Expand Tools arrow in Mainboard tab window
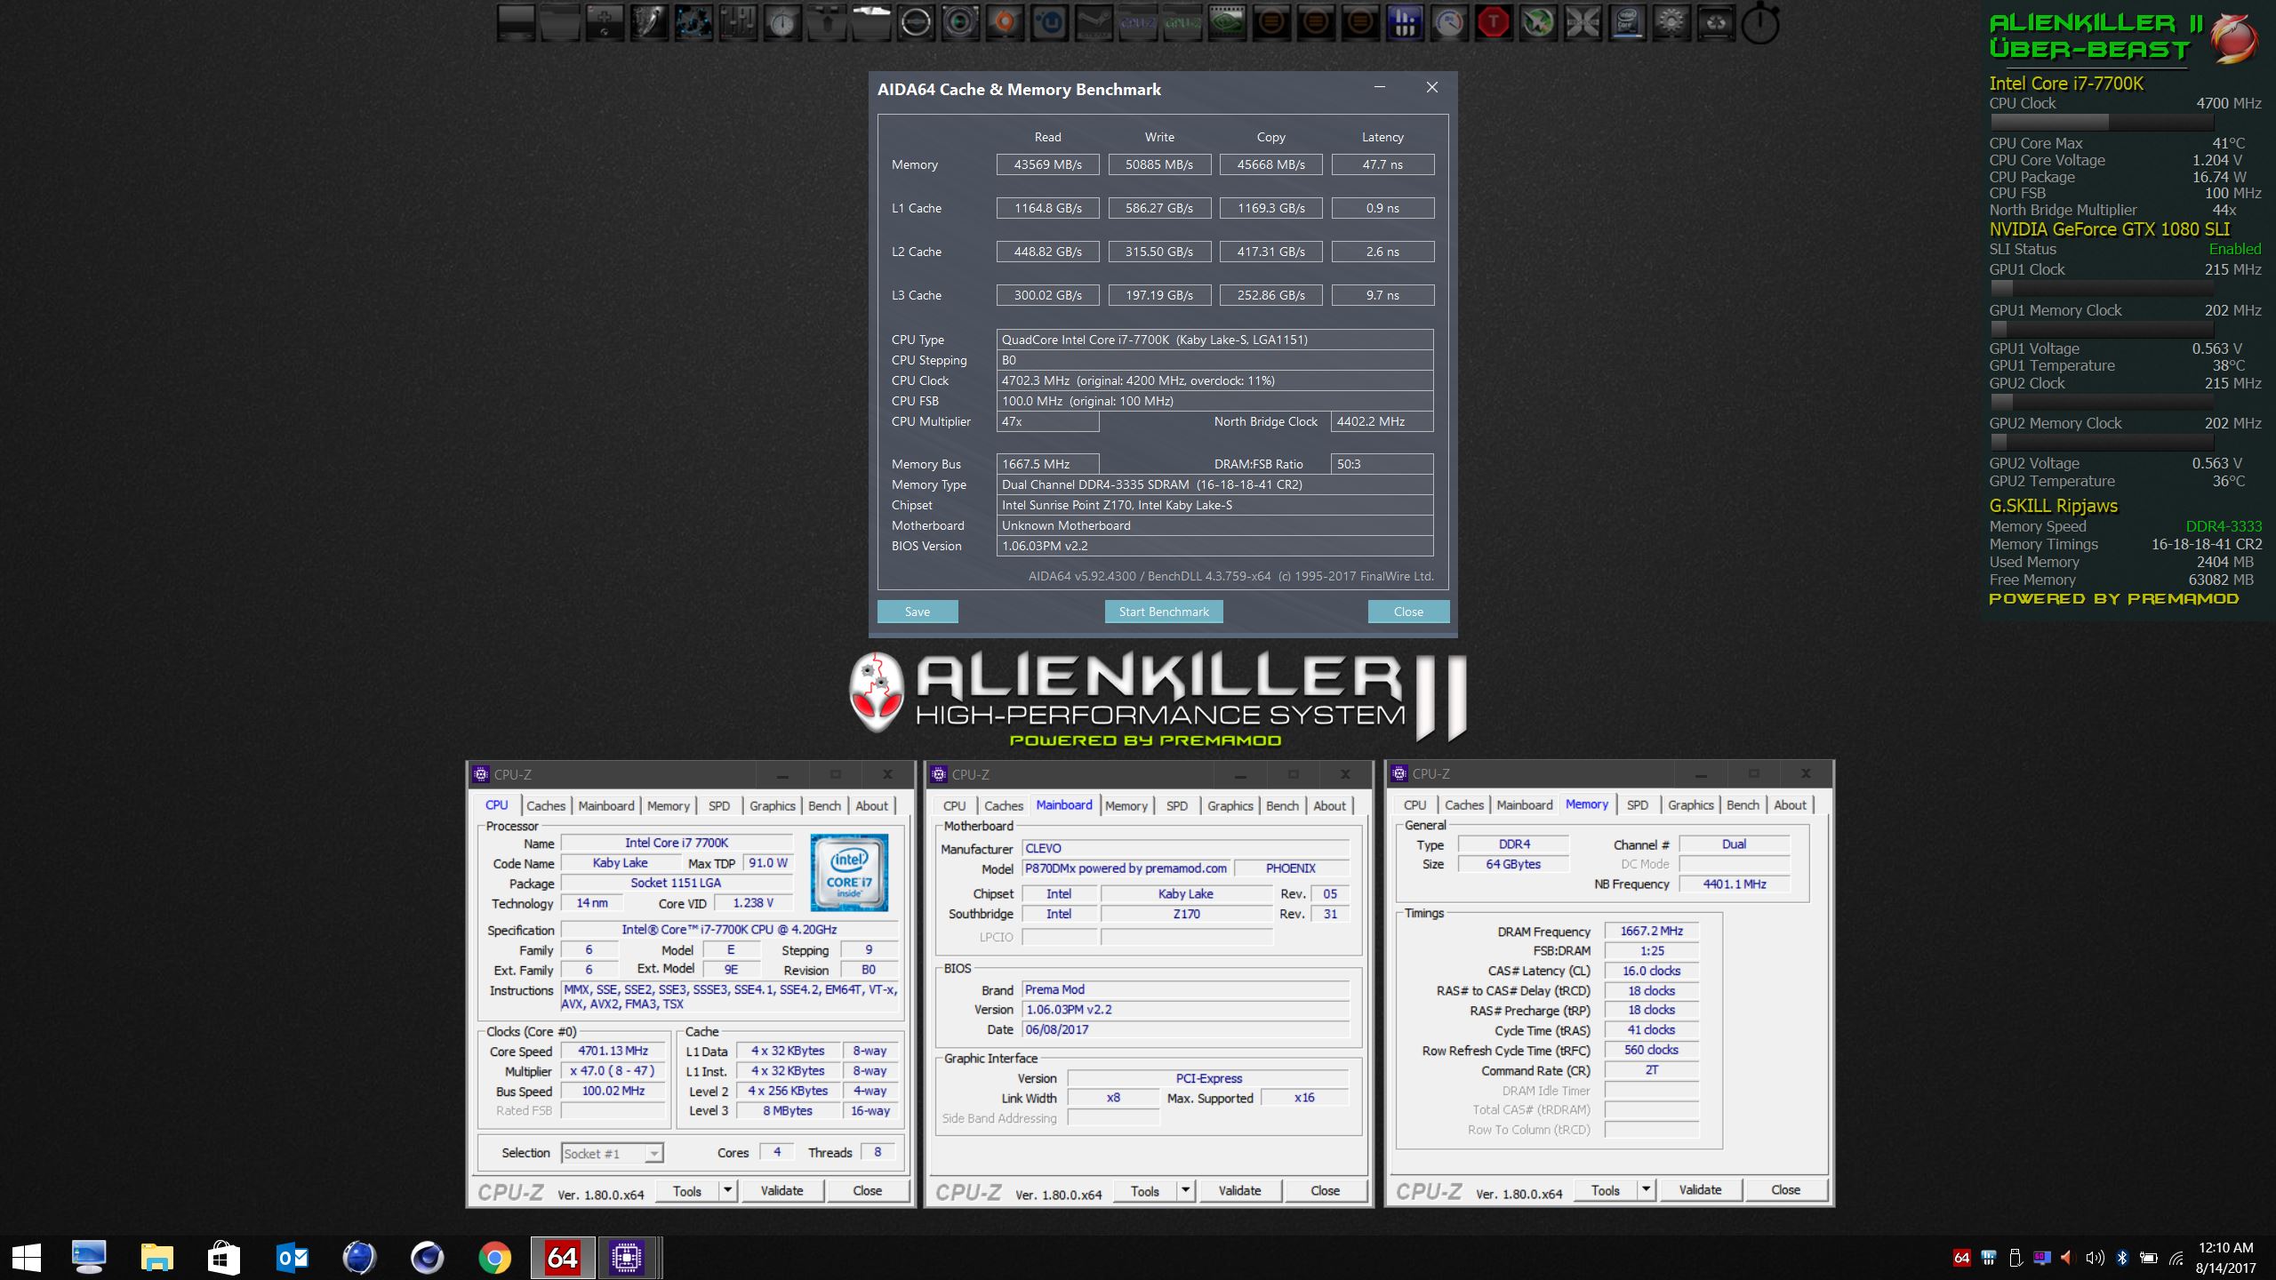Viewport: 2276px width, 1280px height. tap(1185, 1190)
